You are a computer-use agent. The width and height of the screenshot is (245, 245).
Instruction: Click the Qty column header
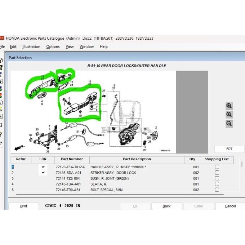tap(192, 160)
